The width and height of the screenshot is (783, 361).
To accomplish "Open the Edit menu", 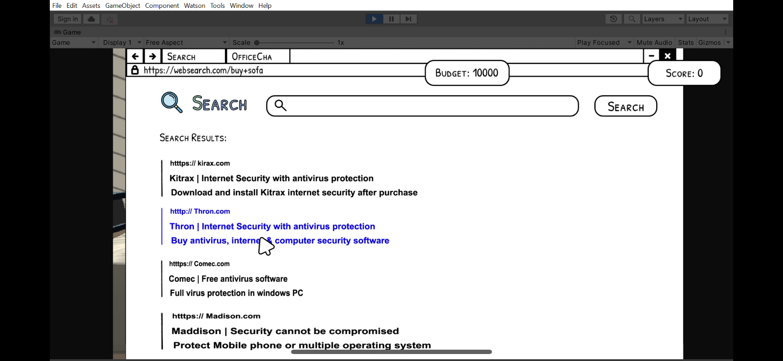I will click(72, 6).
